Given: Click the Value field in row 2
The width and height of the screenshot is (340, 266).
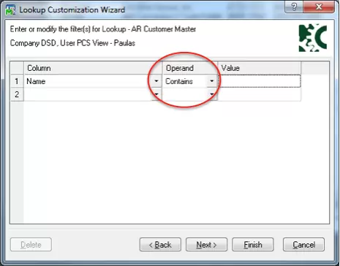Looking at the screenshot, I should coord(260,94).
